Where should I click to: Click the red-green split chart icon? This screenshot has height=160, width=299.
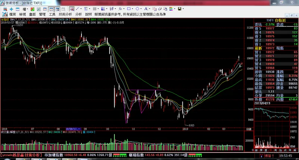tap(33, 9)
